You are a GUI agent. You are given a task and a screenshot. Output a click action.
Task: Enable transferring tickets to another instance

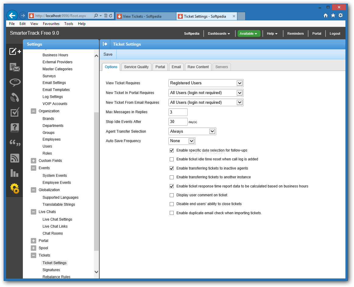tap(172, 177)
